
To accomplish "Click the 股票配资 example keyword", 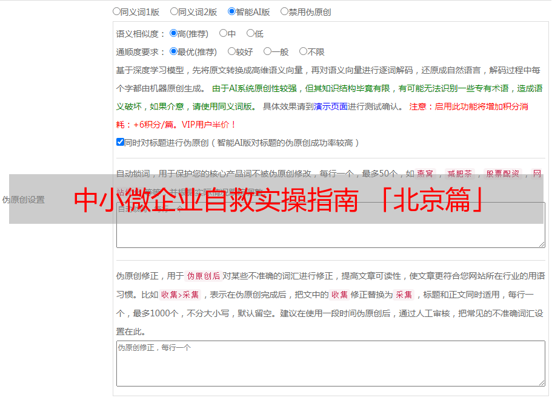I will click(502, 174).
